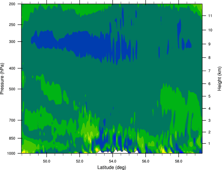Click the 50.0 latitude tick label
Screen dimensions: 222x170
point(47,160)
